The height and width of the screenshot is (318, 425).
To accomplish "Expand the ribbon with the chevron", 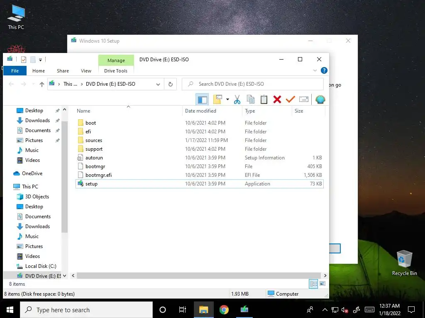I will click(315, 70).
